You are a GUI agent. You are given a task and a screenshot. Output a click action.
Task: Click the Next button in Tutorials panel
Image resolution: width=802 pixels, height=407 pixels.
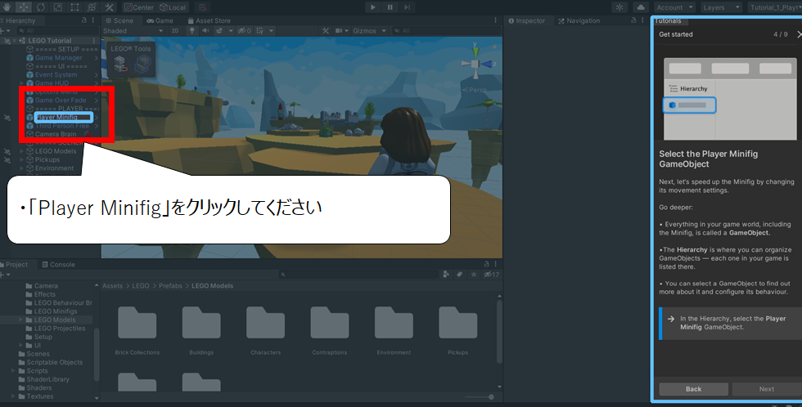click(x=766, y=389)
